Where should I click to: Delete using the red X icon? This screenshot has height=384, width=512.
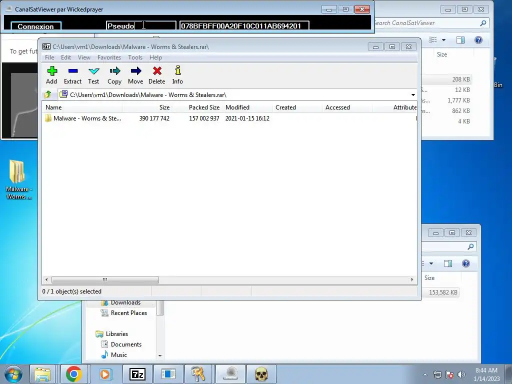click(x=156, y=75)
